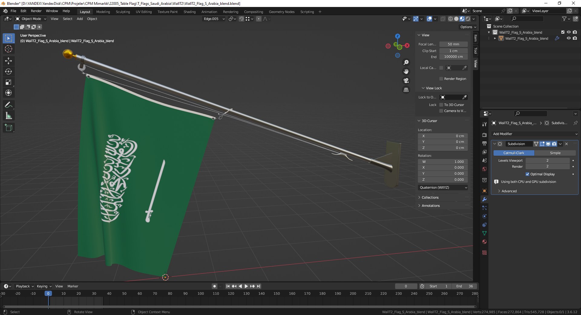Select Catmull-Clark subdivision type
Viewport: 581px width, 315px height.
click(x=514, y=153)
